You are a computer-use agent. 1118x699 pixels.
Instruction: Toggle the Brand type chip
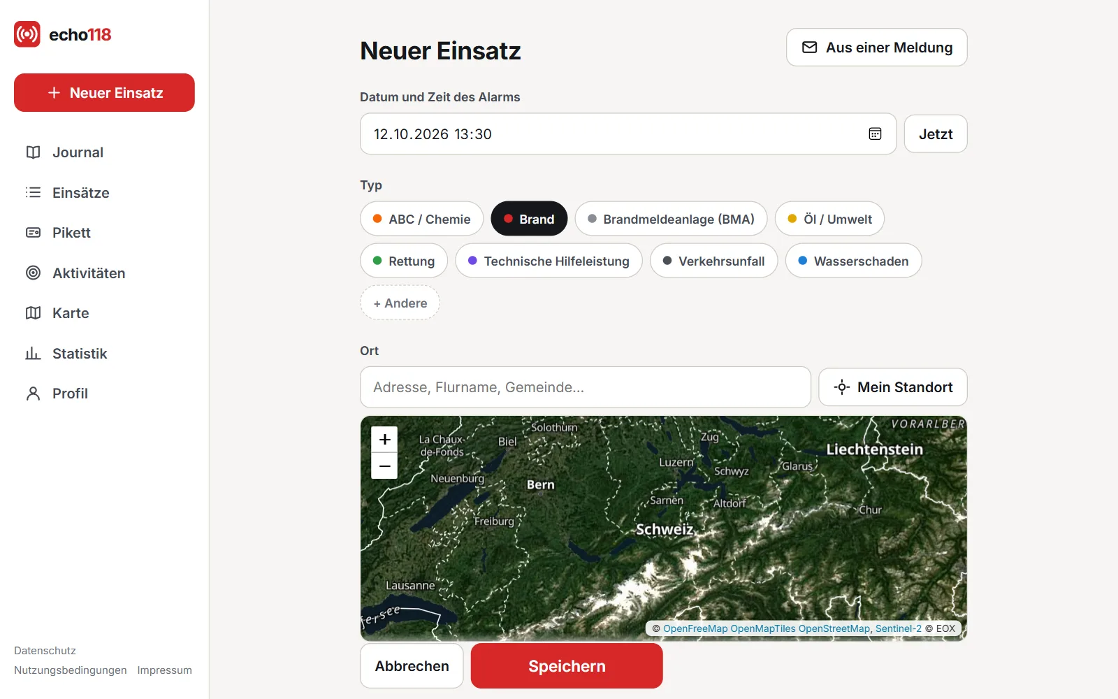(x=529, y=219)
